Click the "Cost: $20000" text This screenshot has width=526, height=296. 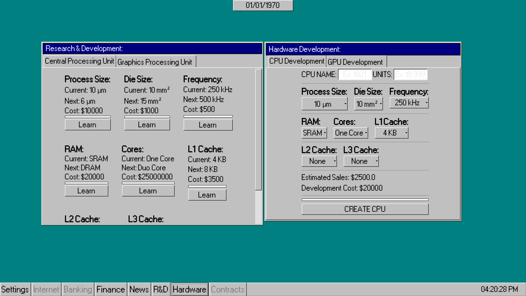pos(84,177)
